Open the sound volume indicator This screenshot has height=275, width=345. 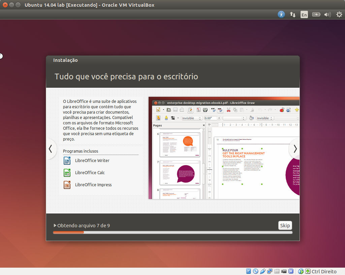[x=327, y=15]
